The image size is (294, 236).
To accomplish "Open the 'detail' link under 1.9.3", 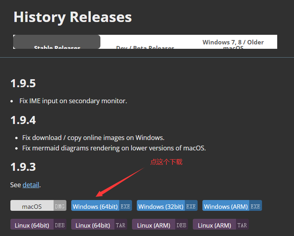I will coord(31,185).
